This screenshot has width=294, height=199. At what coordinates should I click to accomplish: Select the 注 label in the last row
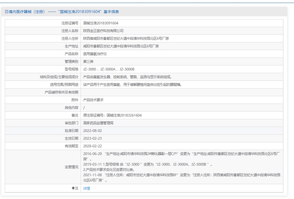[x=77, y=188]
